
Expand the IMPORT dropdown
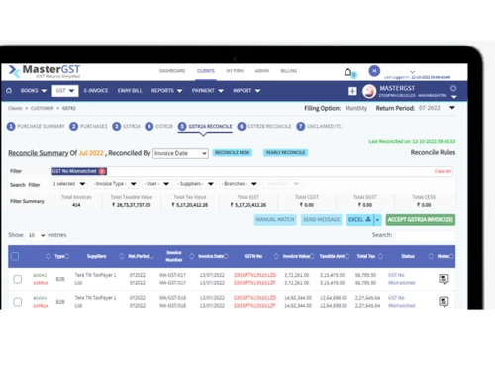pyautogui.click(x=247, y=91)
